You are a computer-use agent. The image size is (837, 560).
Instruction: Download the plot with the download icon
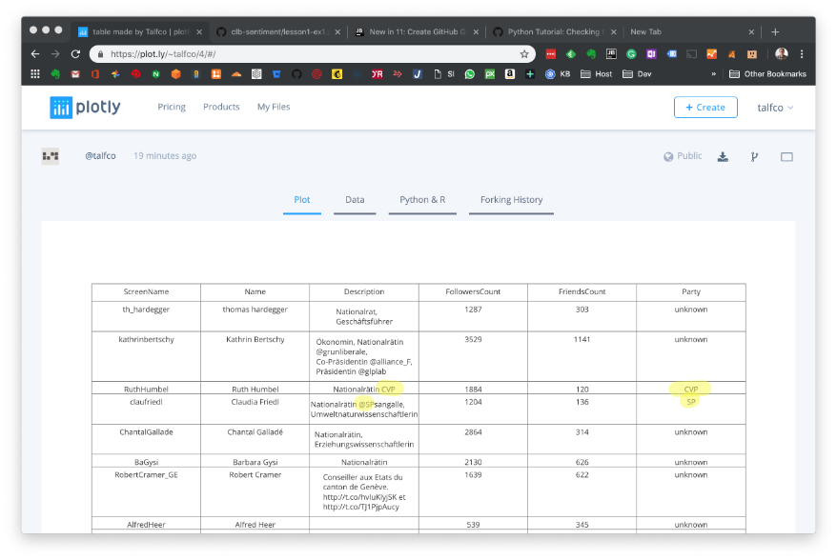(723, 156)
